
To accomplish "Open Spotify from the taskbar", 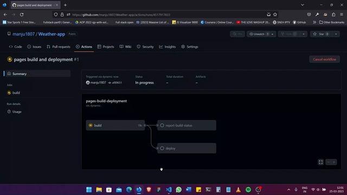I will (x=248, y=190).
